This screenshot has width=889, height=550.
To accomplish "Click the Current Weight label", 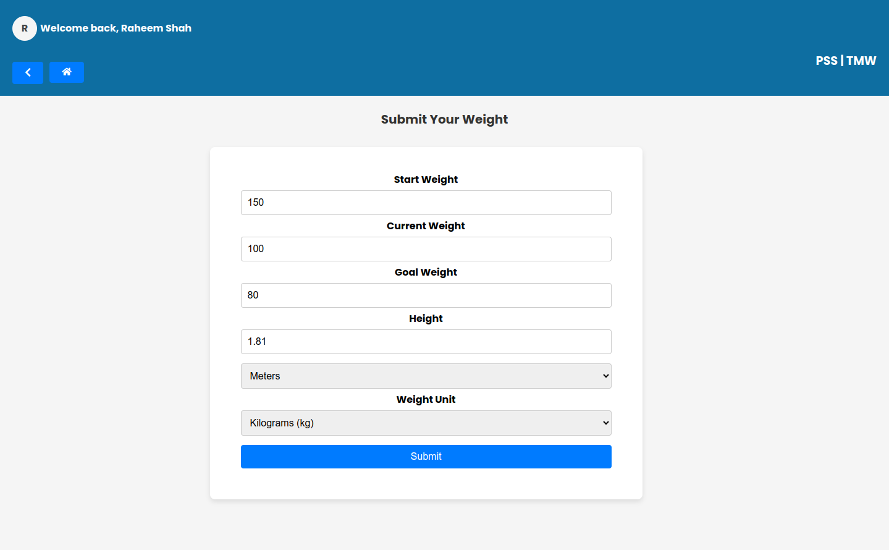I will pyautogui.click(x=426, y=226).
